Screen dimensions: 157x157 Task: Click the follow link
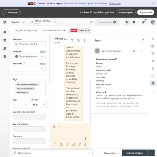[x=43, y=64]
